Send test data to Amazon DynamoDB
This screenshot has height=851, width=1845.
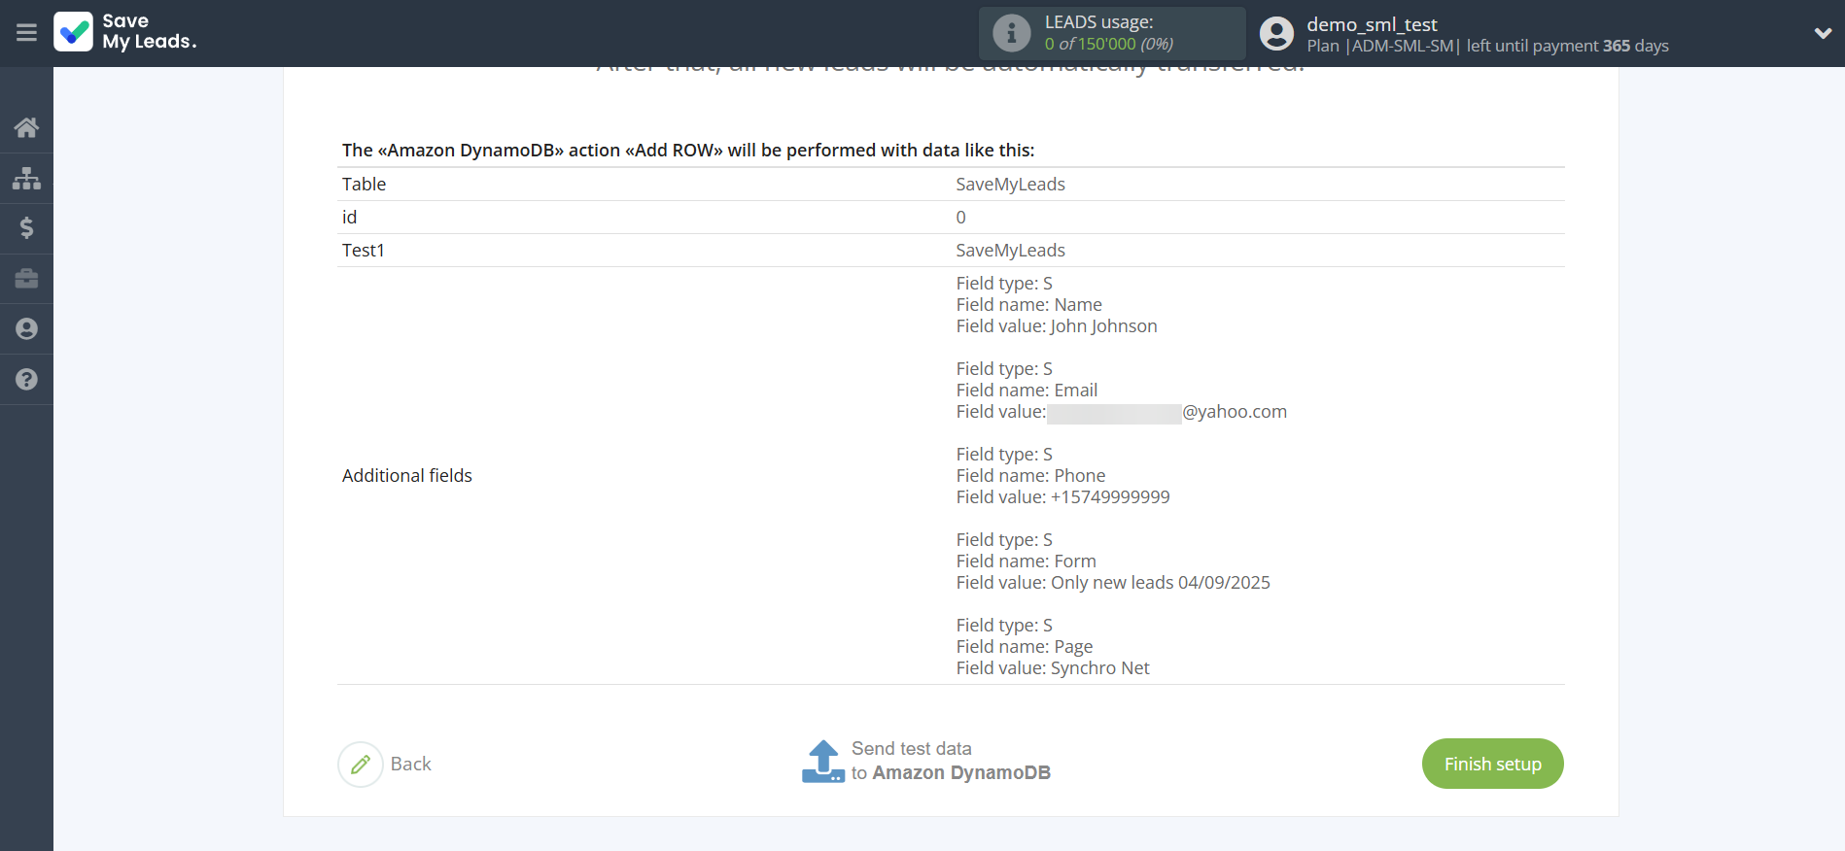[950, 761]
